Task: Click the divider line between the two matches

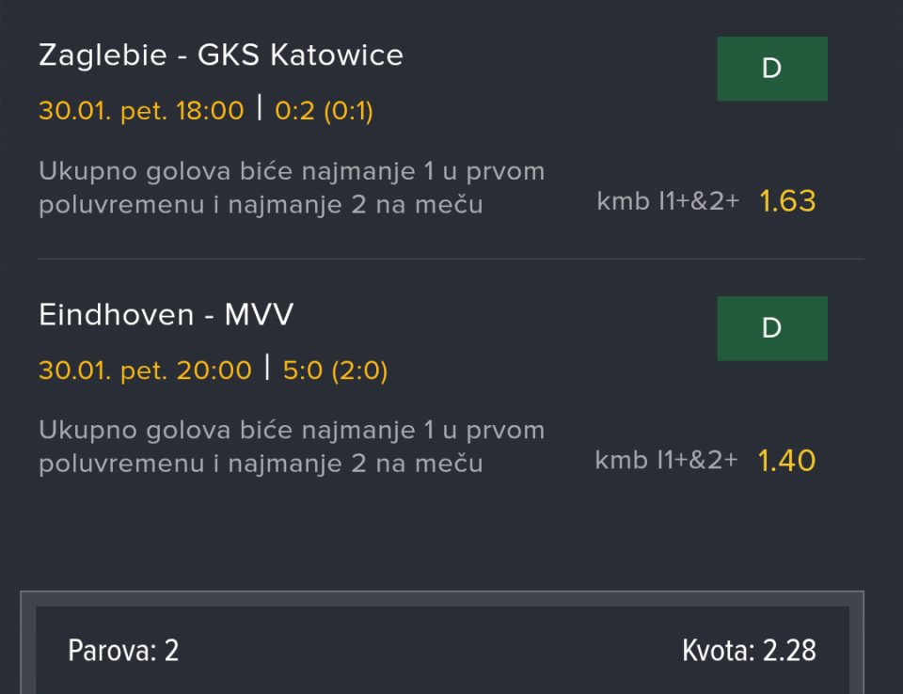Action: coord(451,259)
